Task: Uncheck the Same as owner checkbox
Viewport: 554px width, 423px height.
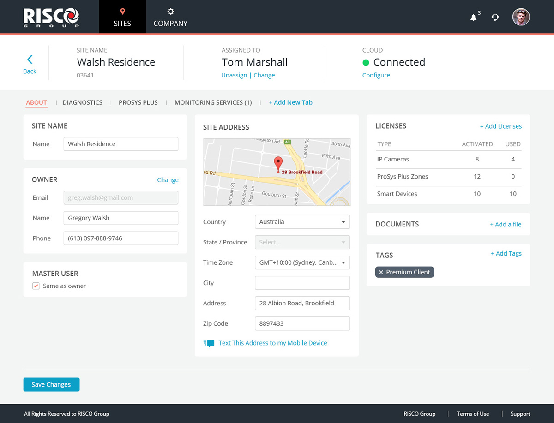Action: tap(36, 286)
